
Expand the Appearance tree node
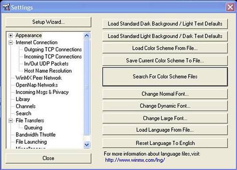click(x=11, y=36)
